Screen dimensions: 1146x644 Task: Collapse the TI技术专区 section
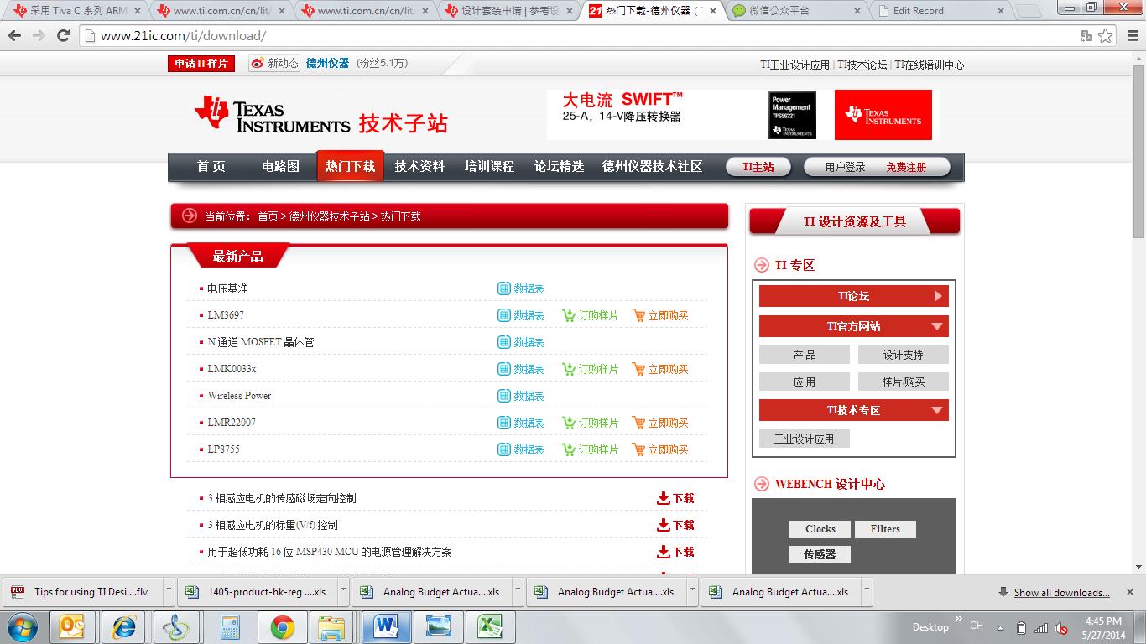click(x=938, y=410)
